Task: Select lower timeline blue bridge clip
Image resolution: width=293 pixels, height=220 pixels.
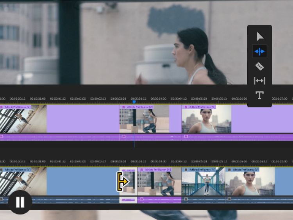Action: pos(203,181)
